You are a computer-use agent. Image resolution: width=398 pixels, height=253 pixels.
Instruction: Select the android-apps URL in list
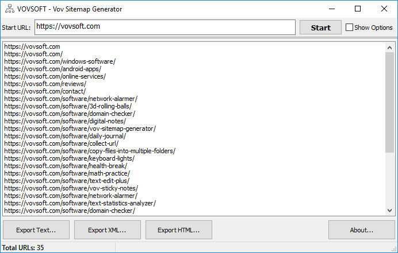52,69
